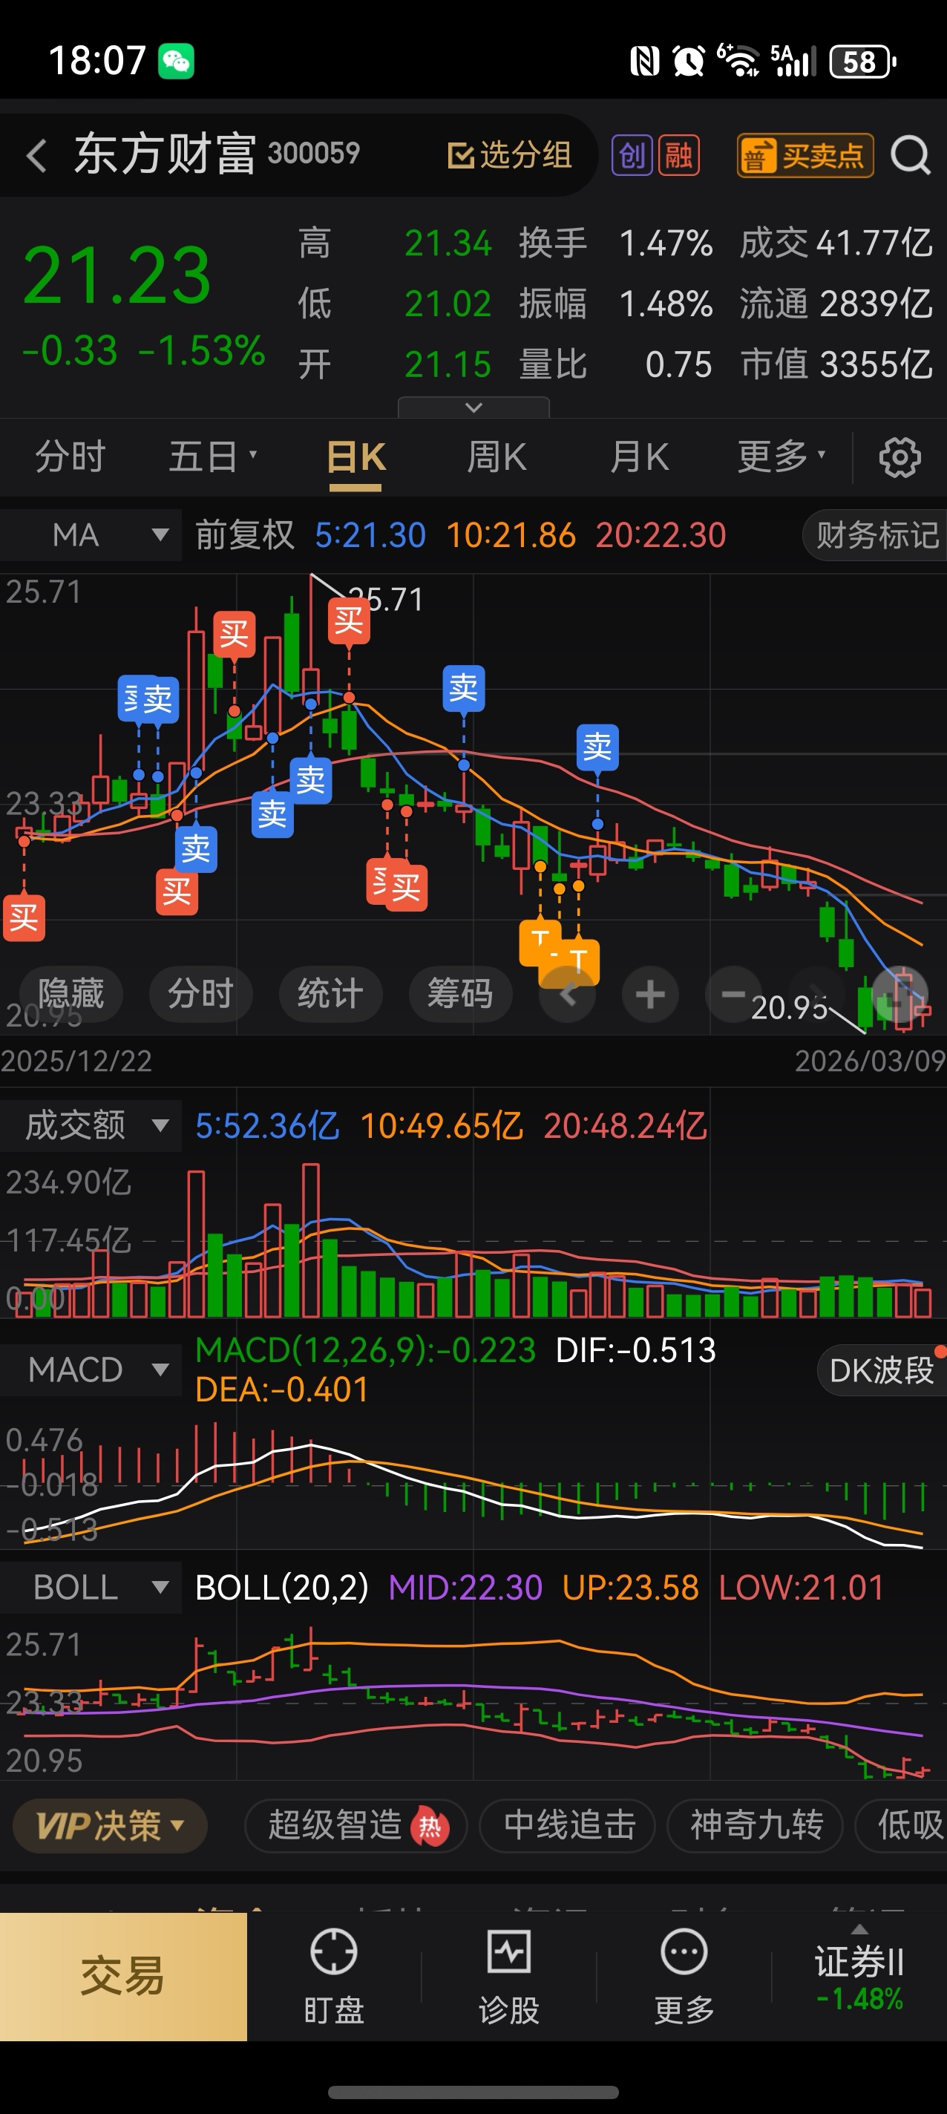Open the VIP决策 dropdown
This screenshot has height=2114, width=947.
click(110, 1826)
